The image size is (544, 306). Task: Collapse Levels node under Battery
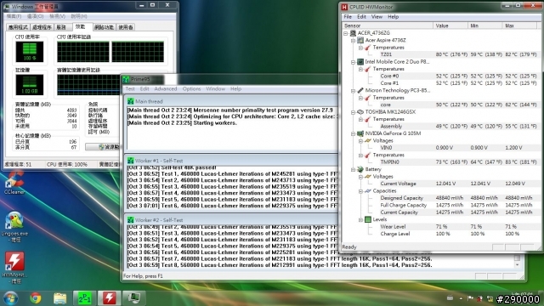[360, 219]
